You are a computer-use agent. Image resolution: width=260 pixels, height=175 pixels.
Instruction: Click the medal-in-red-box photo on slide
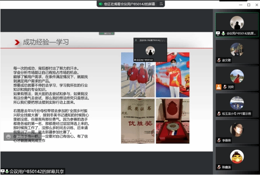tap(173, 121)
